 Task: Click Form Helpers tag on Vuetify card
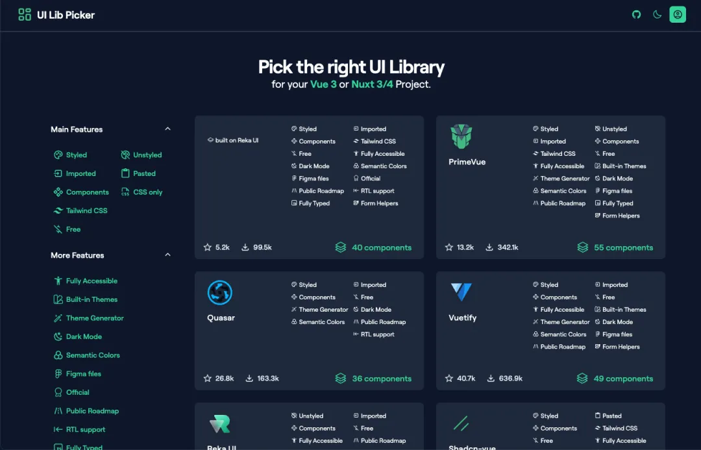click(x=617, y=347)
